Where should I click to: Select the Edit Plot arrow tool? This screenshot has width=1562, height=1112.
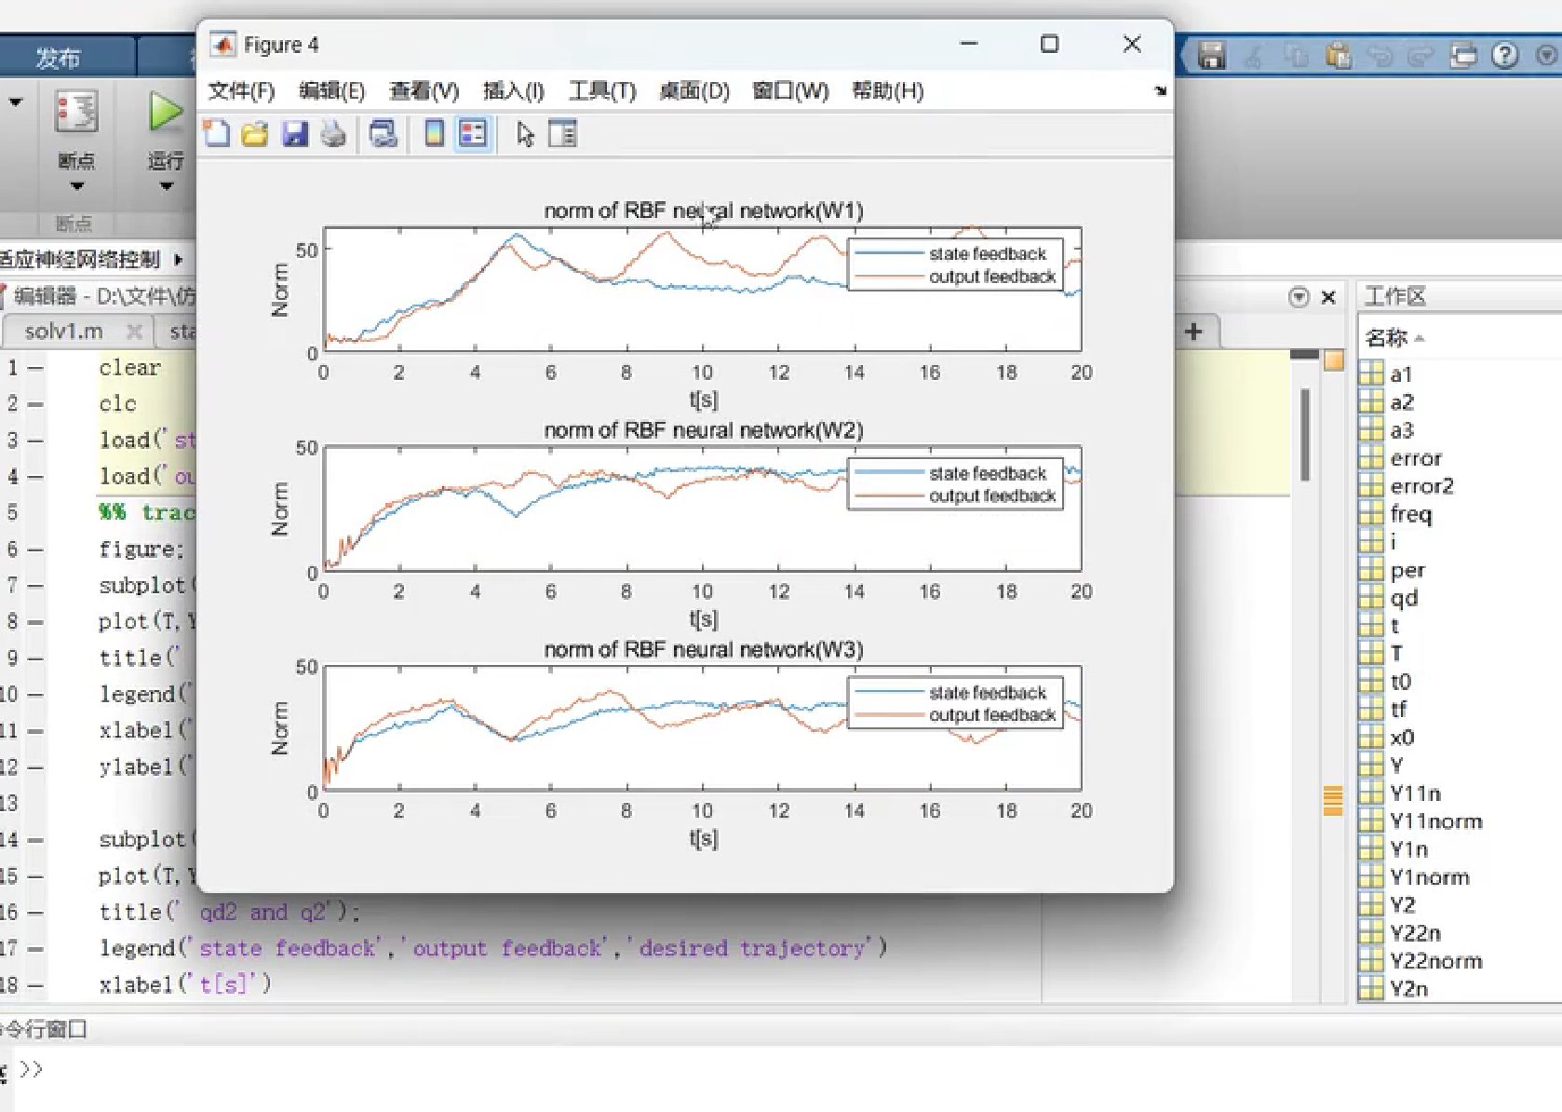click(x=525, y=135)
